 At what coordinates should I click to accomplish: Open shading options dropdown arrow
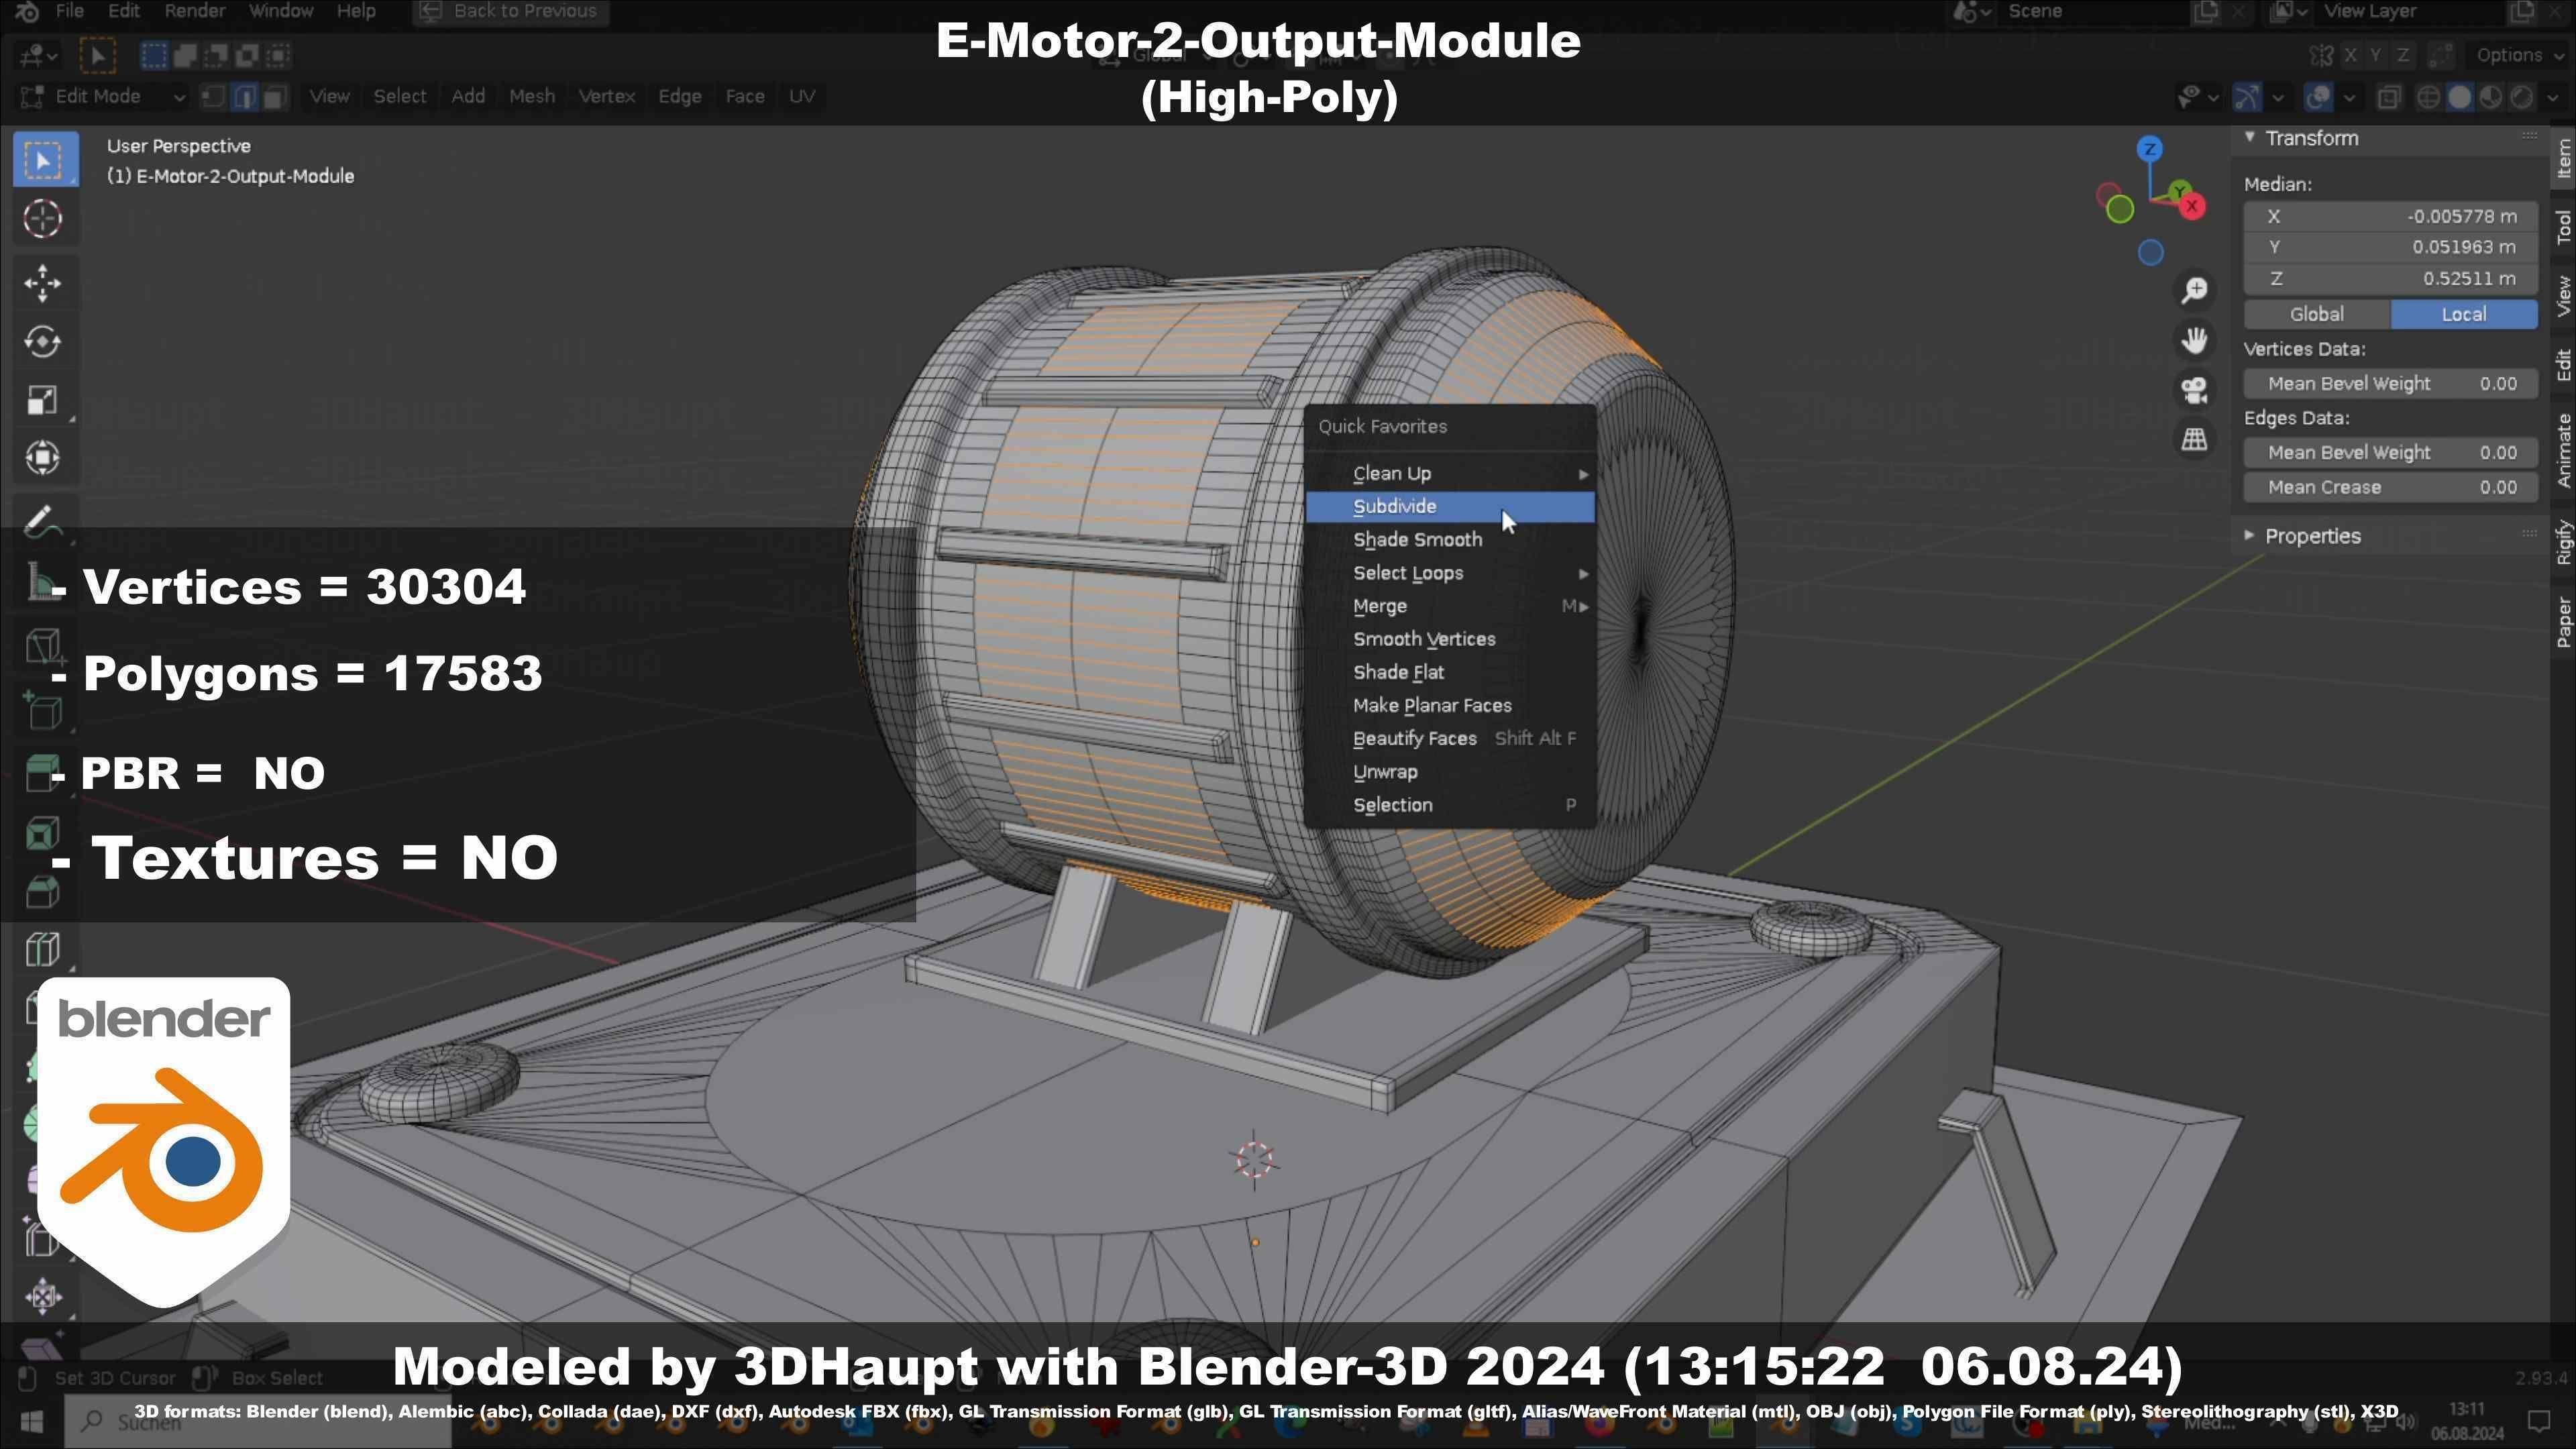(x=2552, y=97)
